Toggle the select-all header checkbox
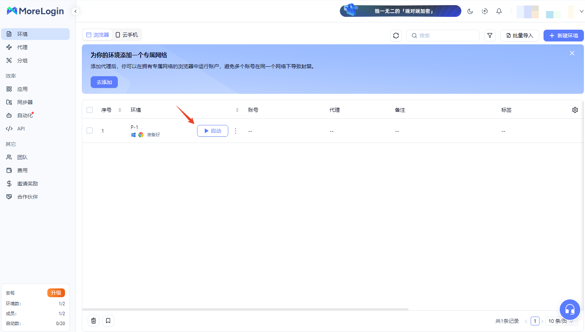This screenshot has height=332, width=585. (90, 110)
